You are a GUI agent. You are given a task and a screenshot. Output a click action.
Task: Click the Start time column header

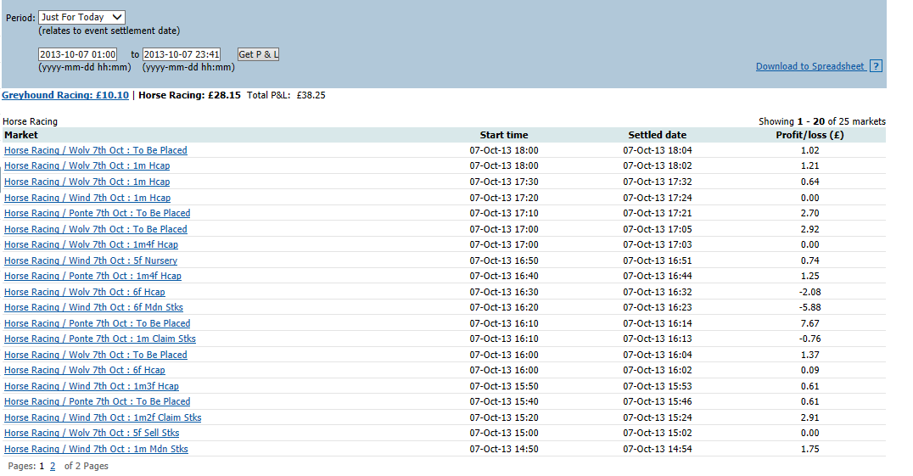[x=504, y=135]
